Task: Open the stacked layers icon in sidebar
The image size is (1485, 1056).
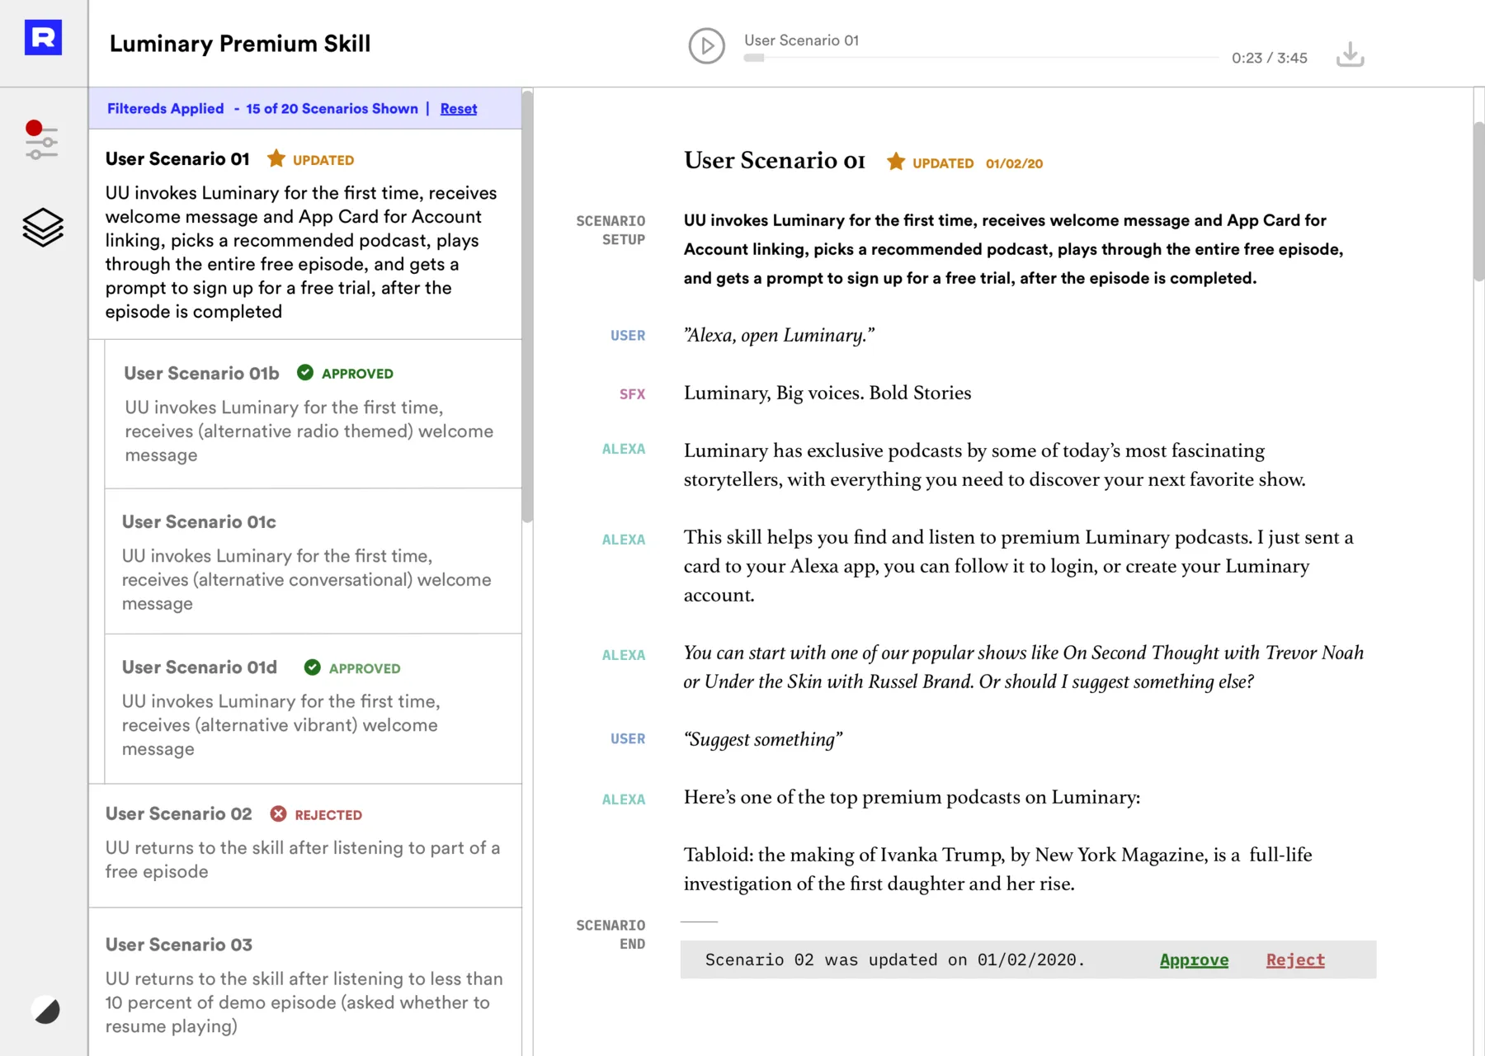Action: 43,227
